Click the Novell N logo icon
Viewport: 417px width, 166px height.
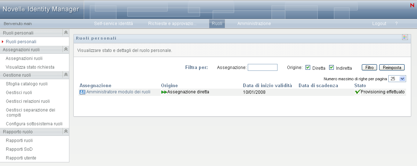coord(412,5)
